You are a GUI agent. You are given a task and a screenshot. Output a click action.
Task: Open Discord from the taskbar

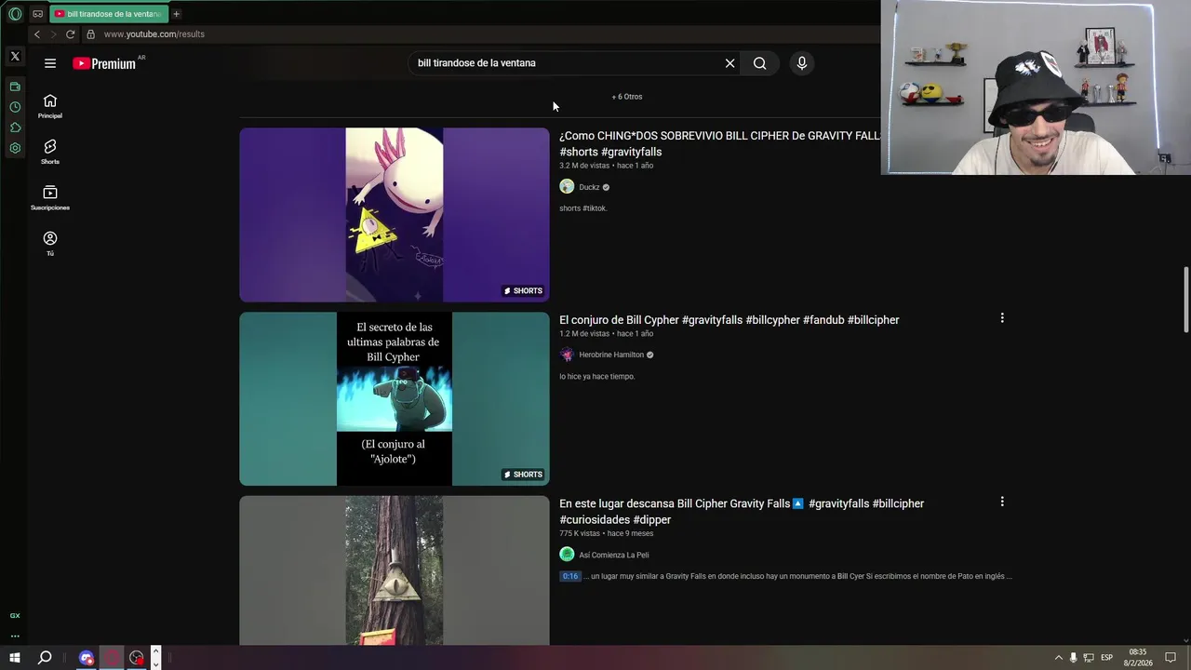[87, 658]
